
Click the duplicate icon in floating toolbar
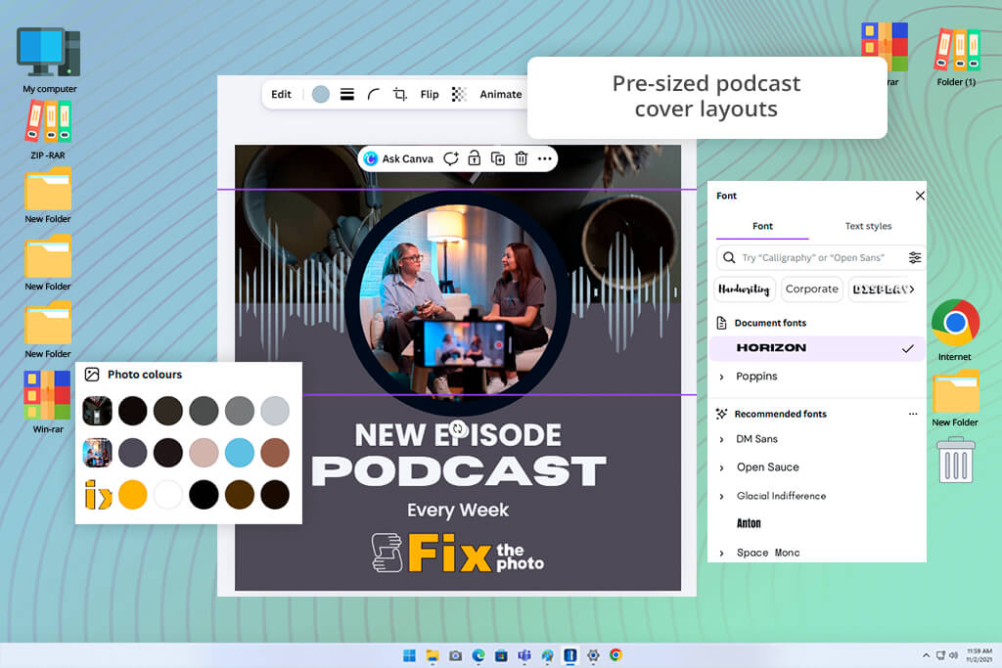[498, 158]
